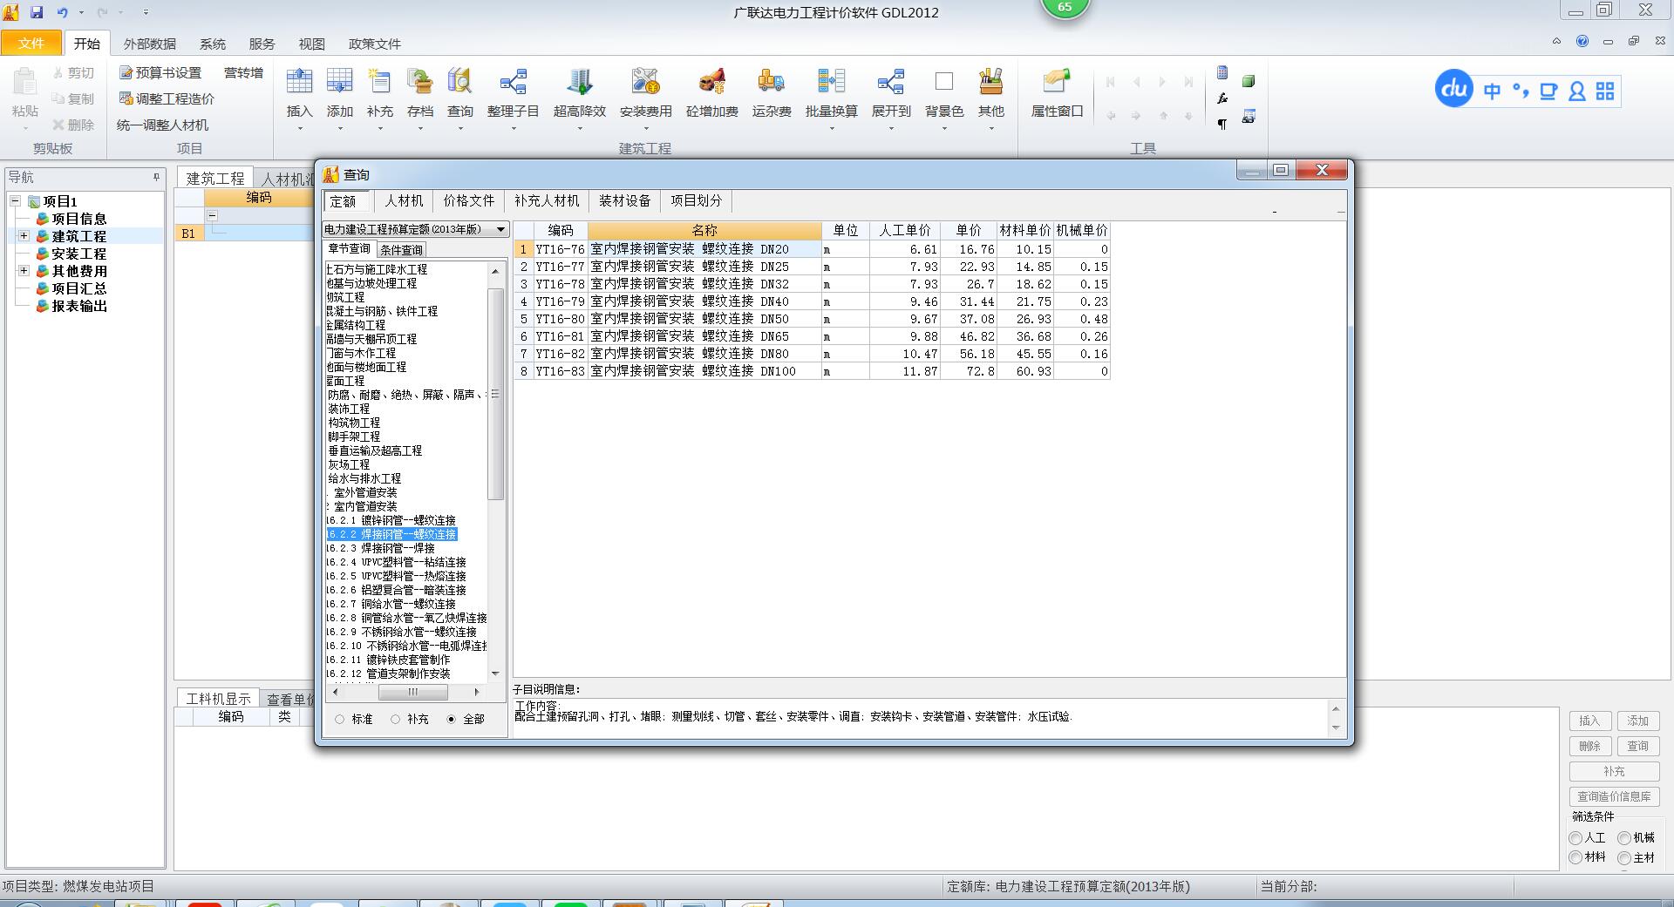Select the 人工 filter radio button
Viewport: 1674px width, 907px height.
point(1575,838)
